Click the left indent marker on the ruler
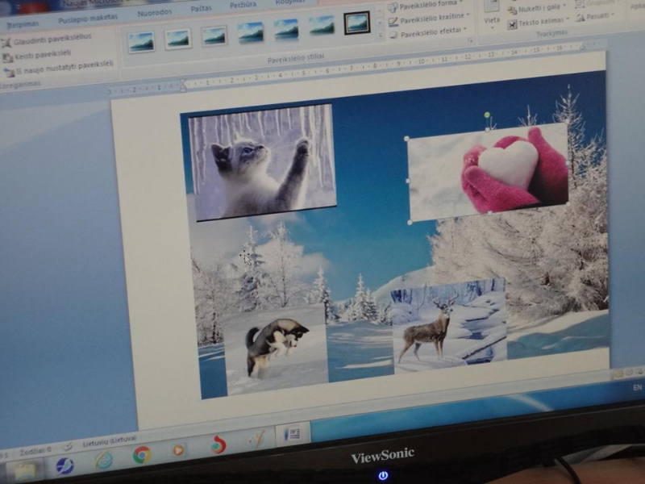Viewport: 645px width, 484px height. (183, 86)
